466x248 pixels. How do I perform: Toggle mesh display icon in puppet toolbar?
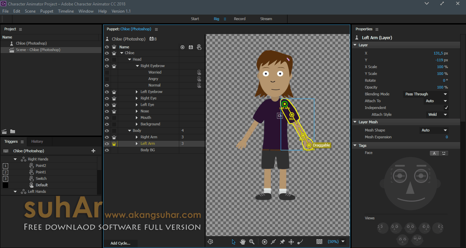tap(211, 242)
